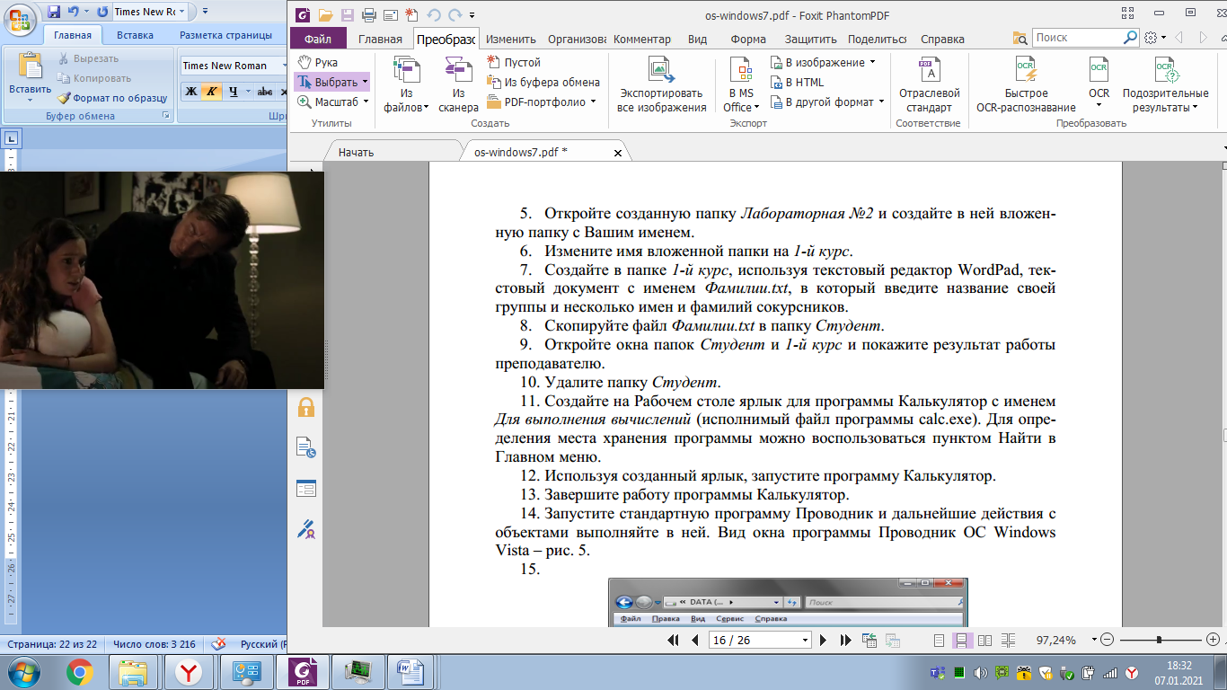Go to the previous PDF page
The image size is (1227, 690).
pyautogui.click(x=694, y=641)
